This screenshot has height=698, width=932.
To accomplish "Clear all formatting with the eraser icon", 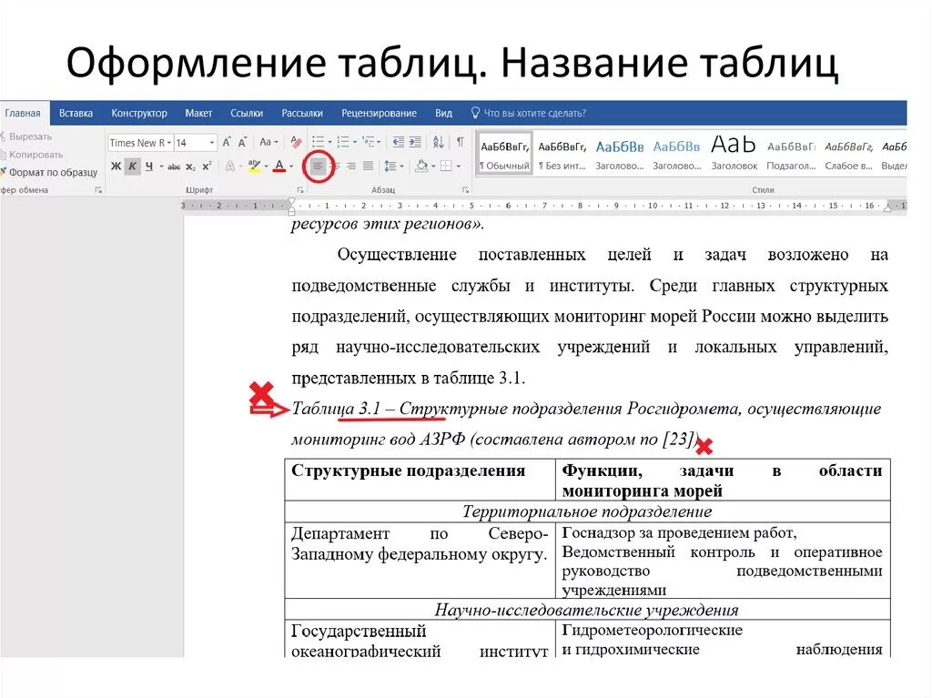I will tap(296, 142).
